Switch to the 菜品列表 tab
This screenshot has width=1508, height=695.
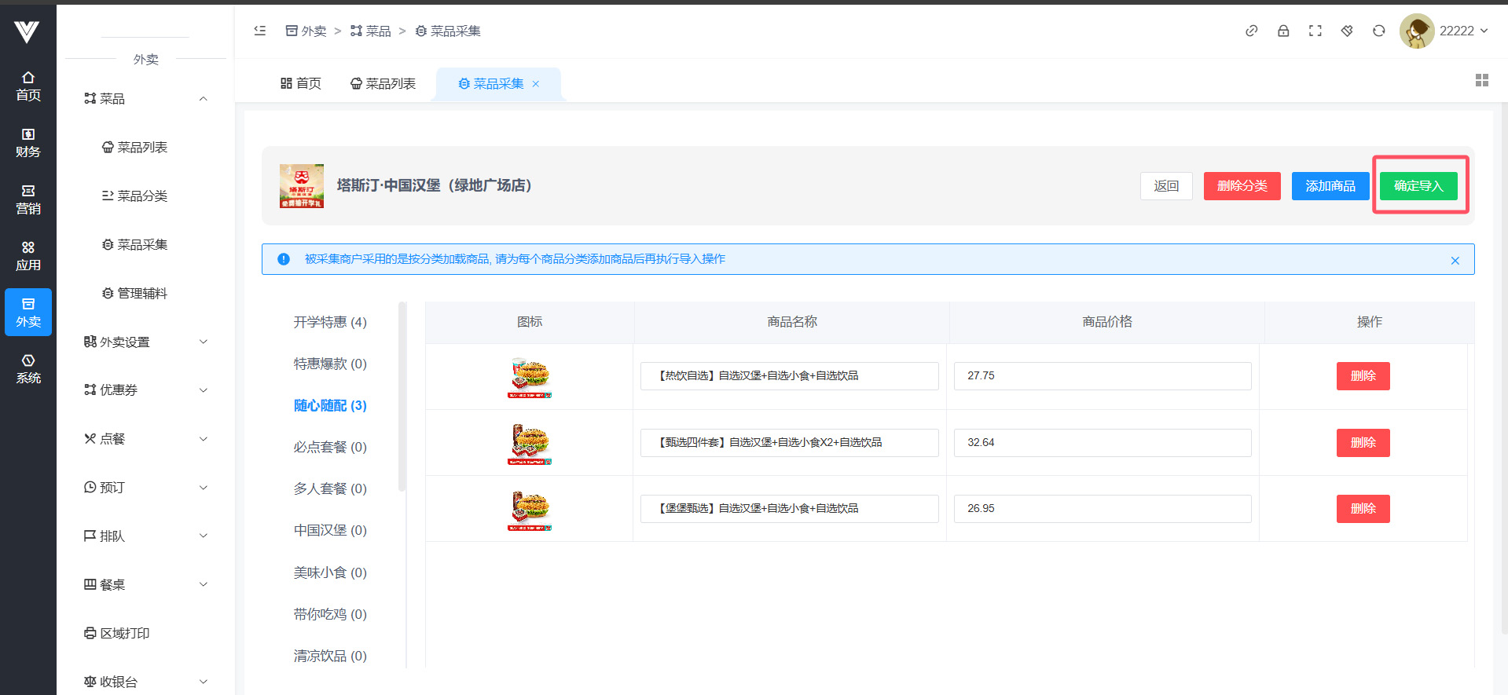tap(383, 84)
